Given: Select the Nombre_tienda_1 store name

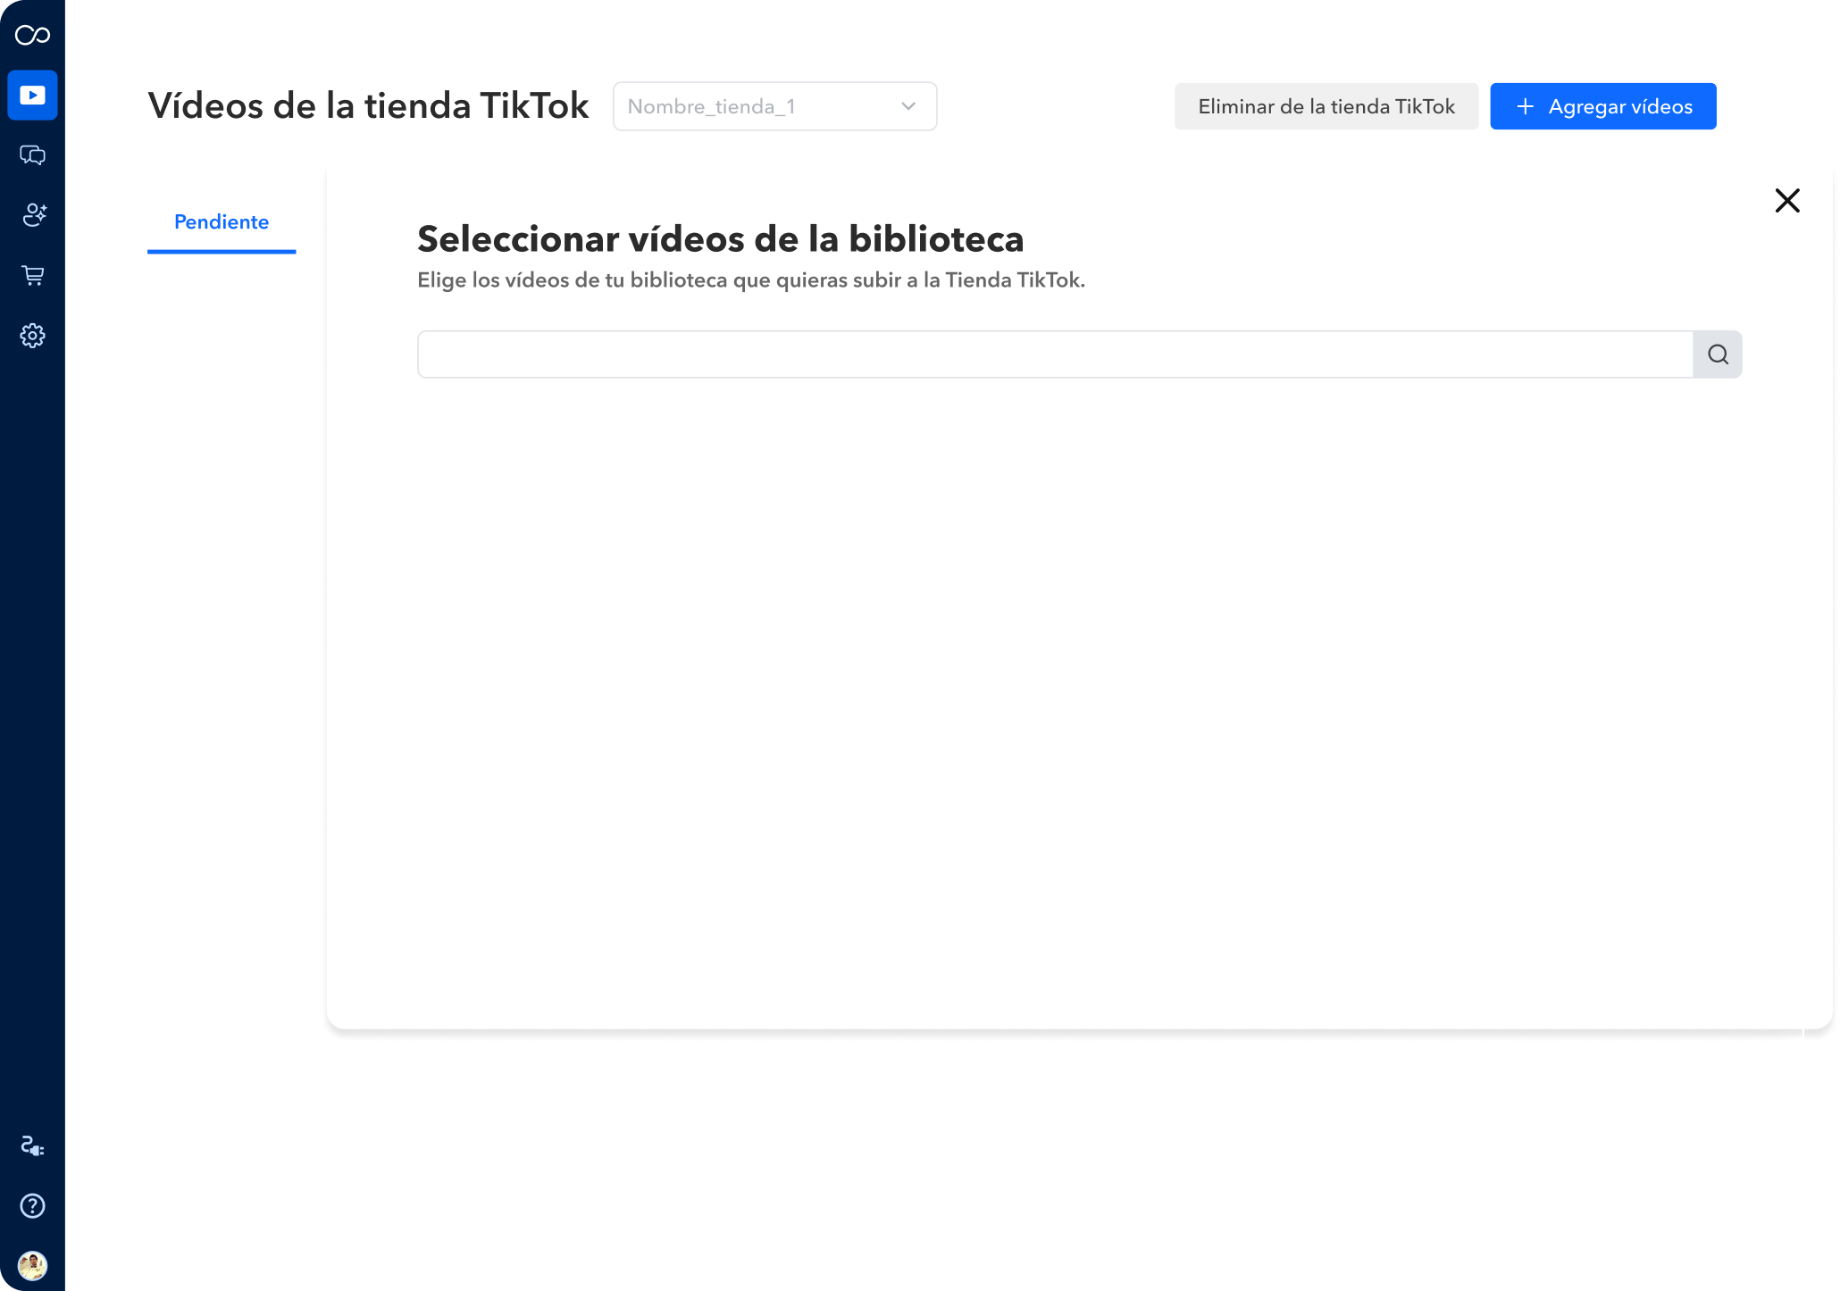Looking at the screenshot, I should 711,105.
